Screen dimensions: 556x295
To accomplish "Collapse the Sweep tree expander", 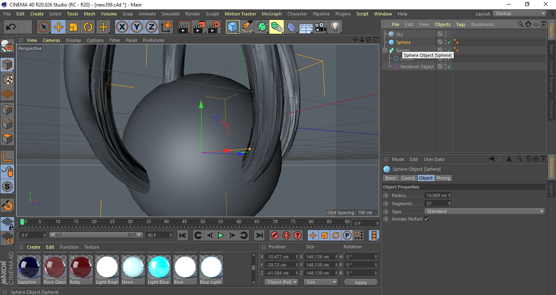I will 385,50.
